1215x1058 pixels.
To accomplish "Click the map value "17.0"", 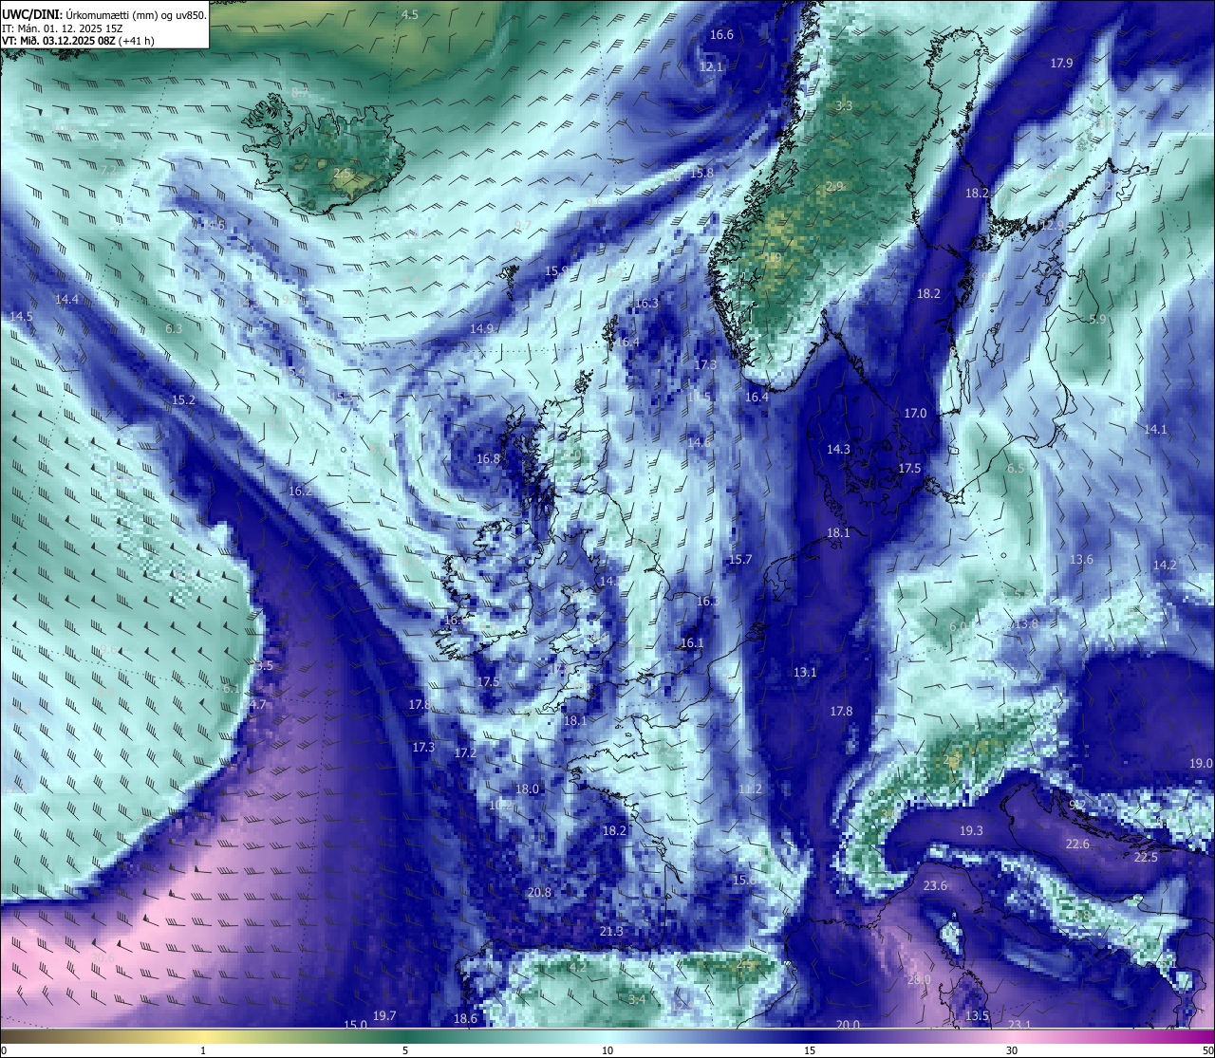I will (915, 414).
